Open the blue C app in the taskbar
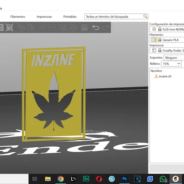 pyautogui.click(x=150, y=179)
